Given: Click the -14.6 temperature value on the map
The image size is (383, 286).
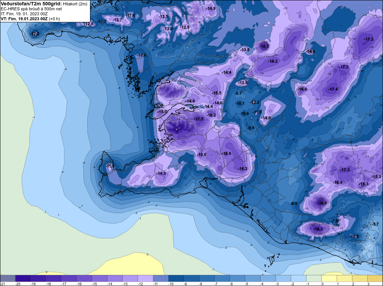Looking at the screenshot, I should click(x=218, y=103).
